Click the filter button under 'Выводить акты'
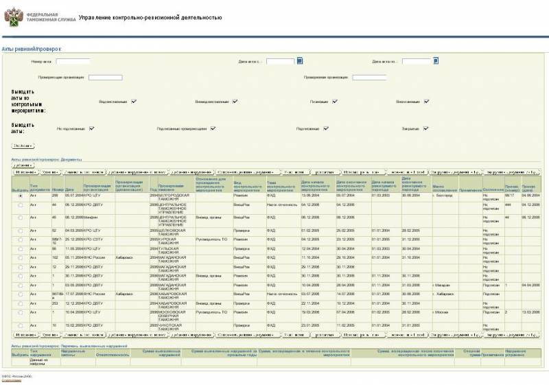 click(x=23, y=146)
